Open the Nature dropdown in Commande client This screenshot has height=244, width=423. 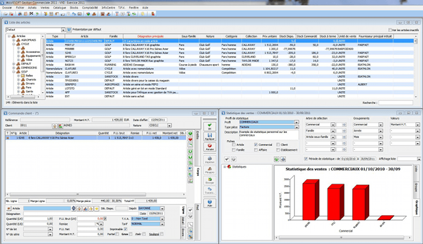[169, 126]
